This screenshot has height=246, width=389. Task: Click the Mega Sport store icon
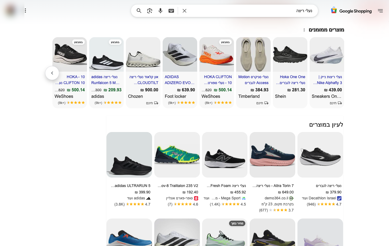click(244, 198)
